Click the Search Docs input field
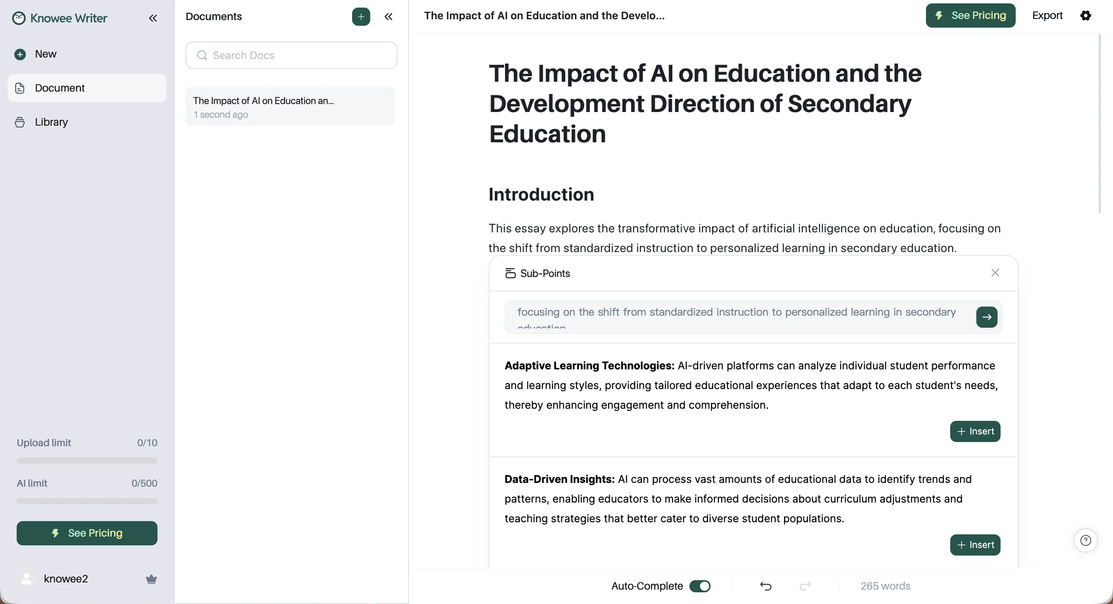Screen dimensions: 1113x604 tap(291, 55)
